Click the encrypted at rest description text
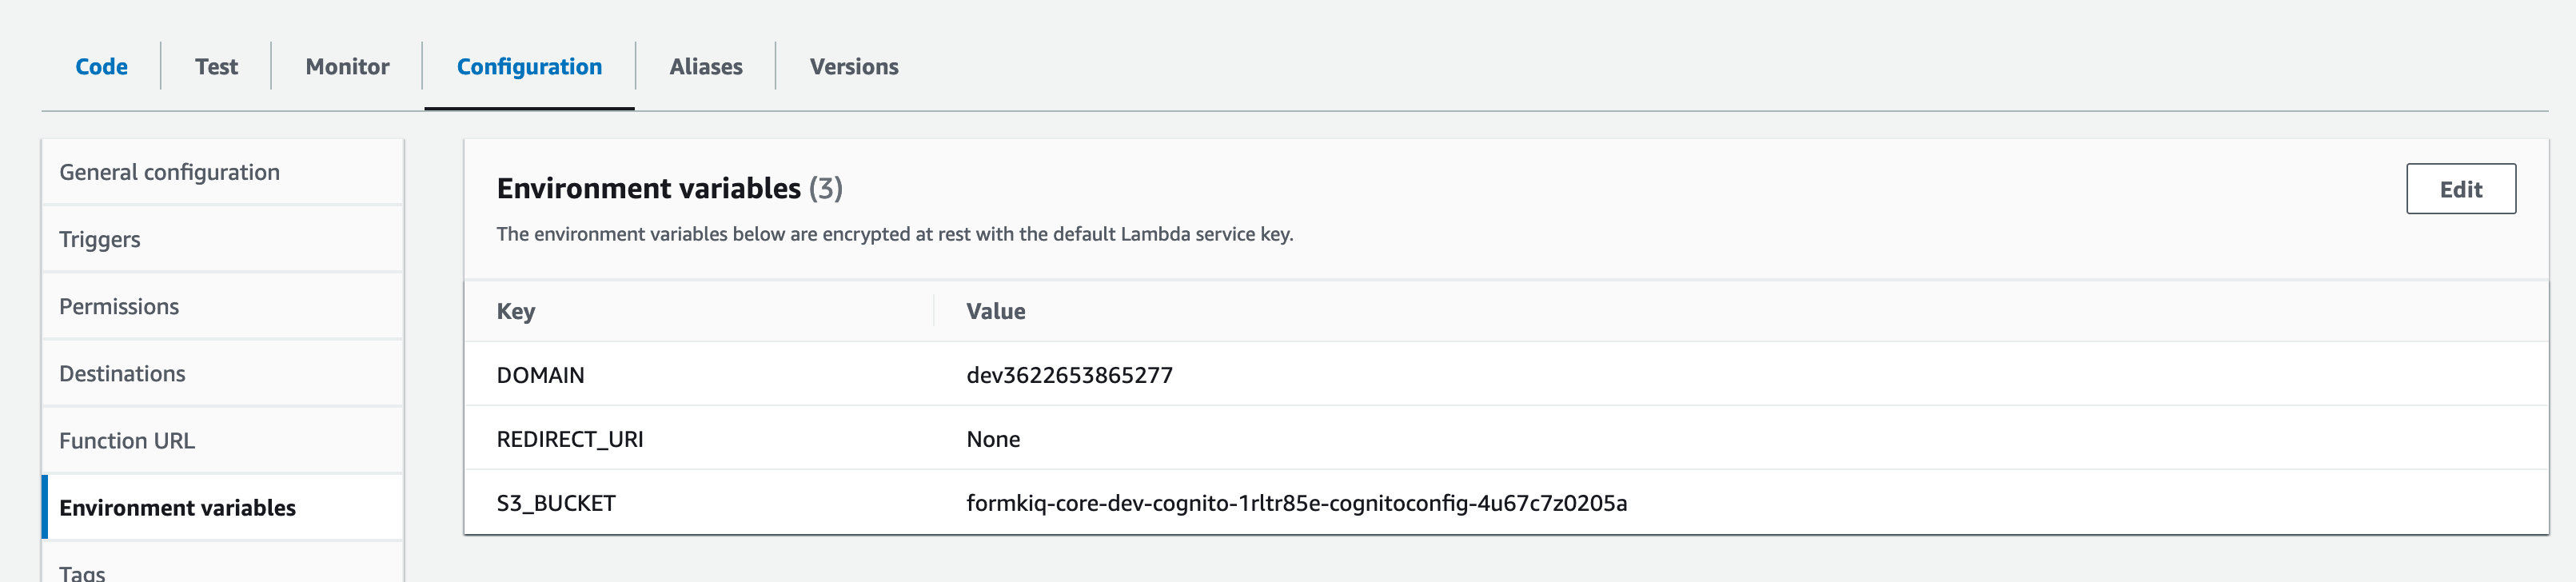 point(895,234)
